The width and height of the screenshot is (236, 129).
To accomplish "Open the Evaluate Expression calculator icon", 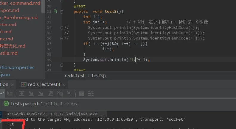I will [81, 94].
